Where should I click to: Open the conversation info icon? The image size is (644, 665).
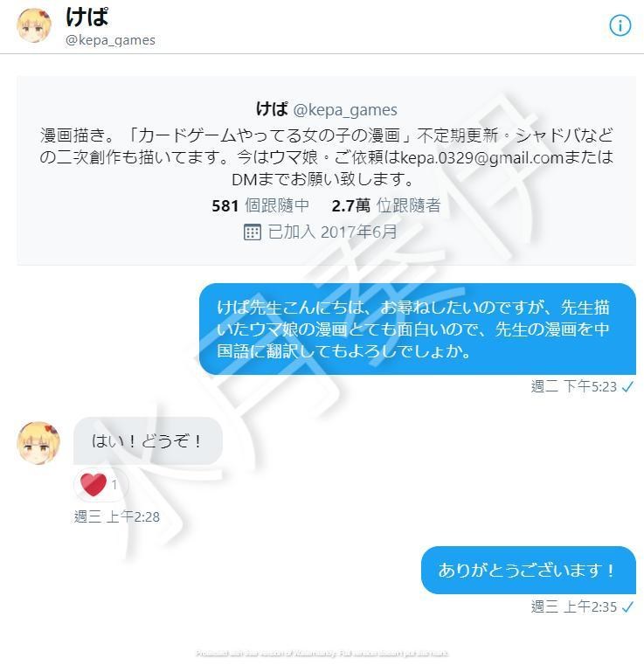pos(620,25)
